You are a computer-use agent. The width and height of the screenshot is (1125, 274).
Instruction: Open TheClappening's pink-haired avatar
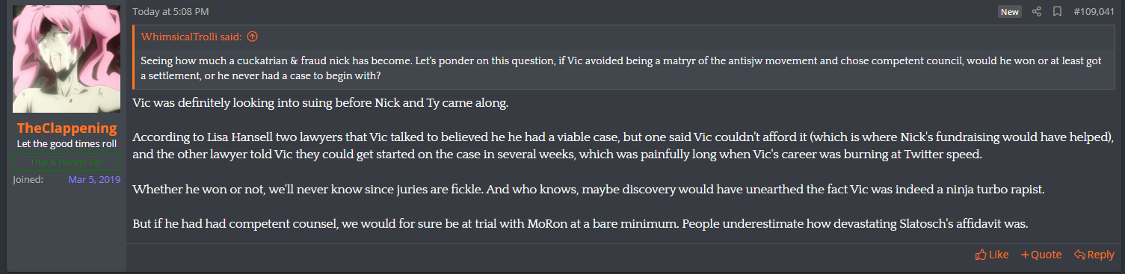point(67,59)
